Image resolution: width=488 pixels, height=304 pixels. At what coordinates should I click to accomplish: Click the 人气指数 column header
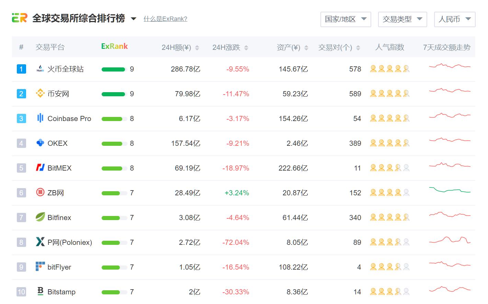pyautogui.click(x=390, y=47)
